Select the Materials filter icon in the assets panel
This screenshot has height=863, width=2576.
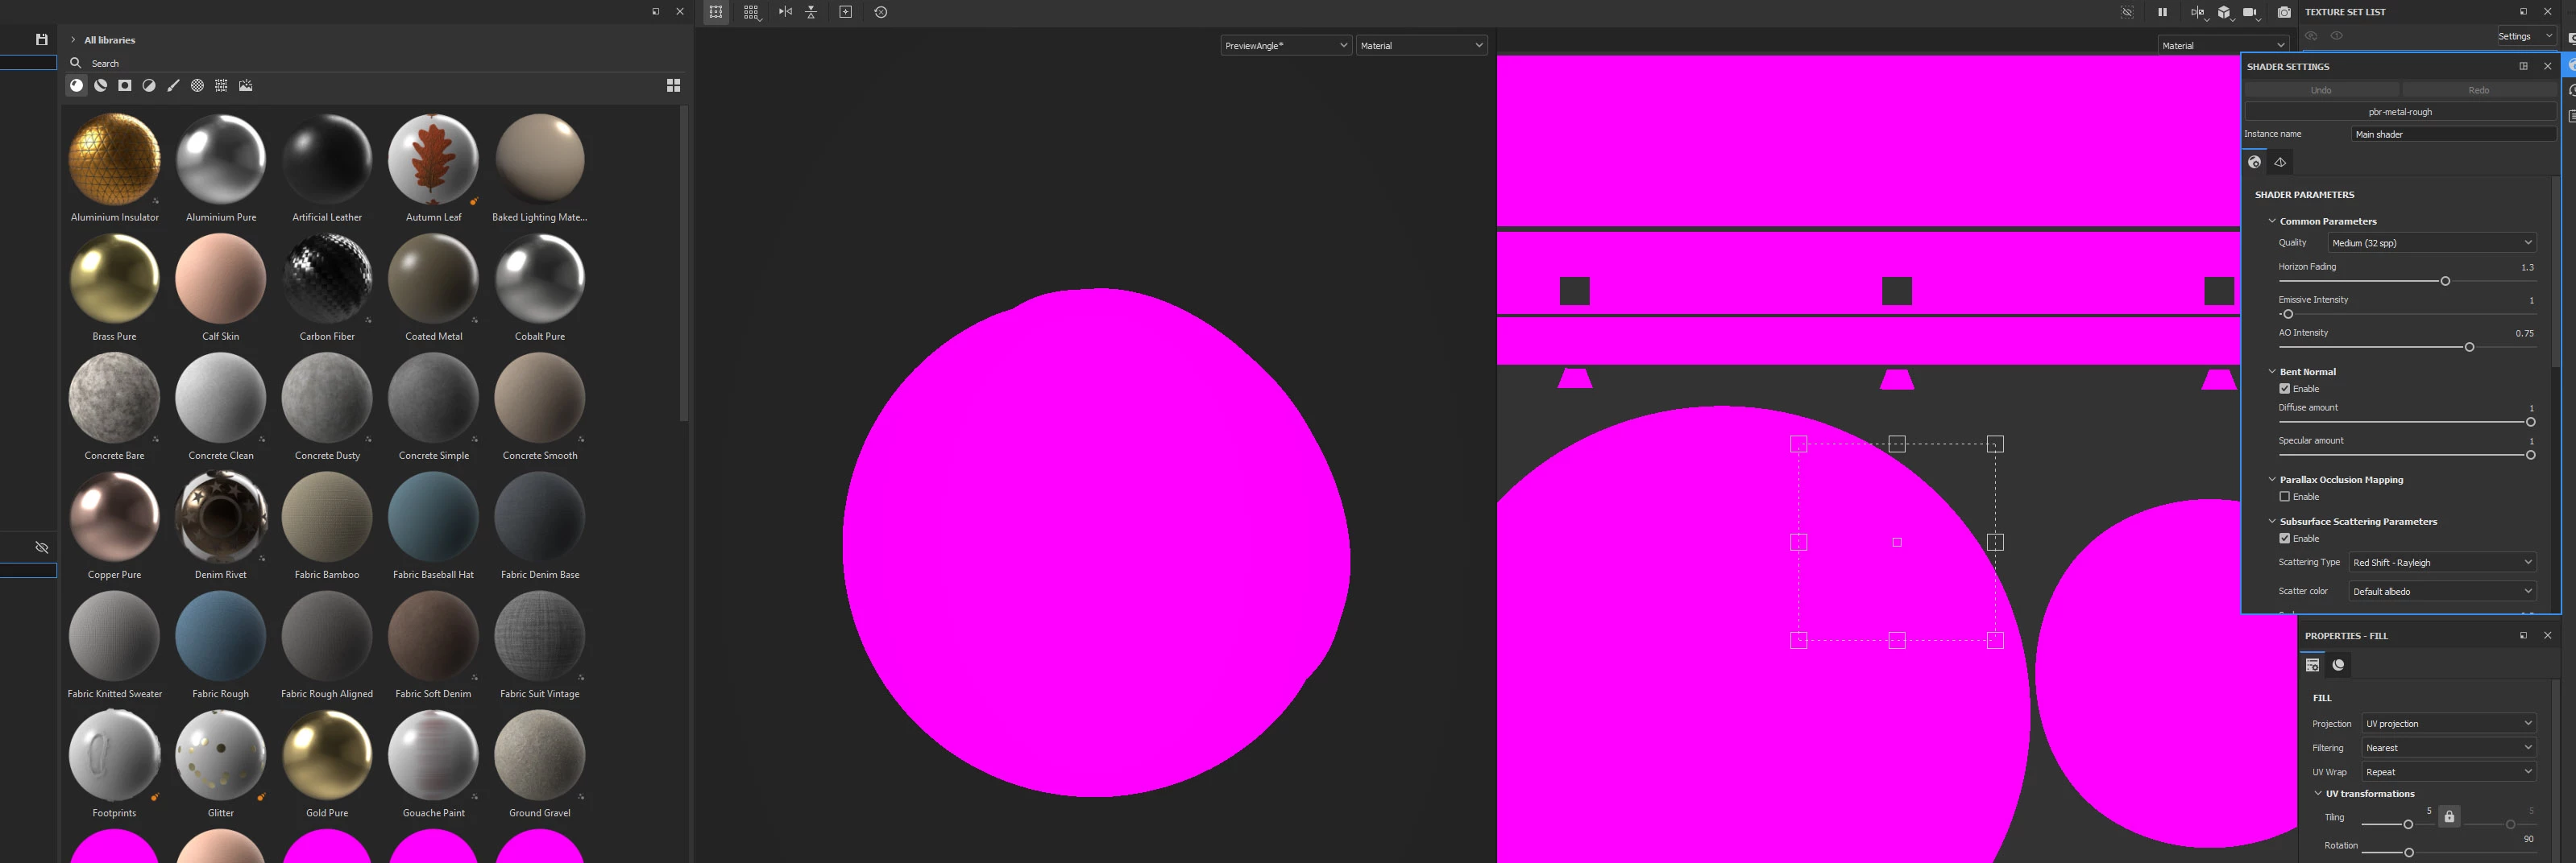76,86
